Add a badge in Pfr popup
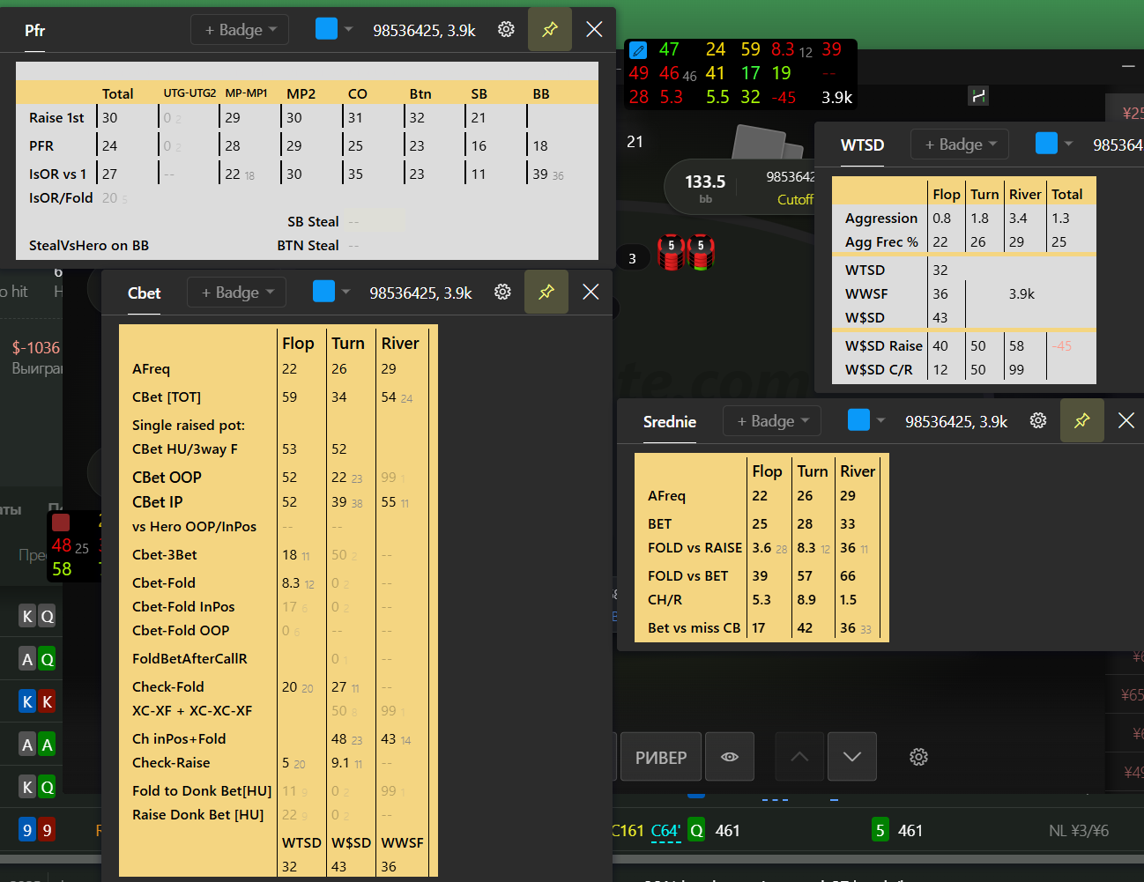 (240, 30)
